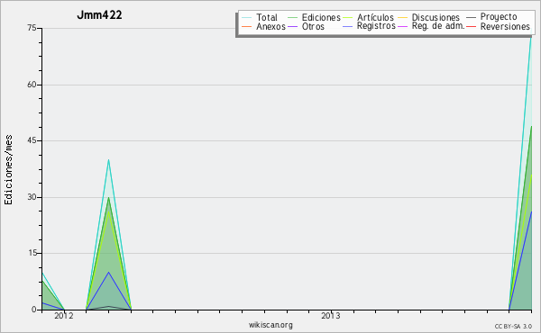Click the green Ediciones line swatch in legend
Viewport: 541px width, 333px height.
click(292, 17)
